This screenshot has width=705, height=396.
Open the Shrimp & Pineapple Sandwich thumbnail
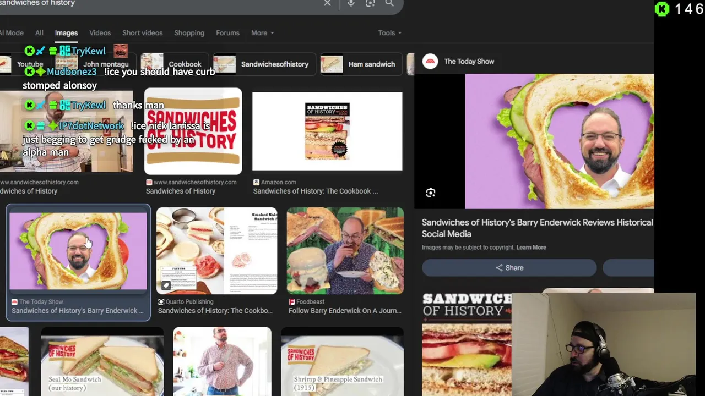pos(342,361)
